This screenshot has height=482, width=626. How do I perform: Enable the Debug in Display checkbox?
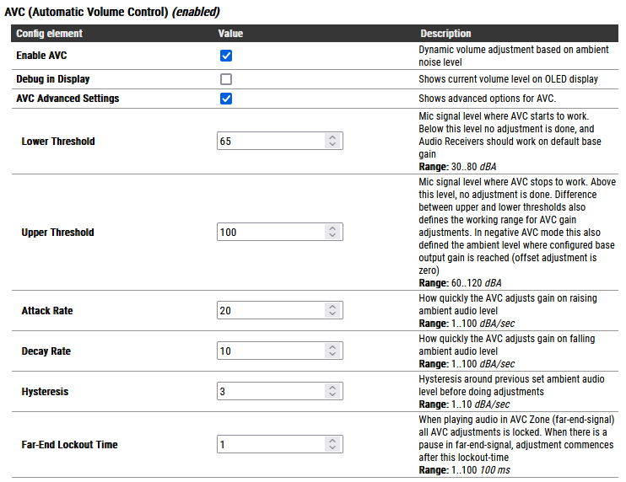click(226, 79)
